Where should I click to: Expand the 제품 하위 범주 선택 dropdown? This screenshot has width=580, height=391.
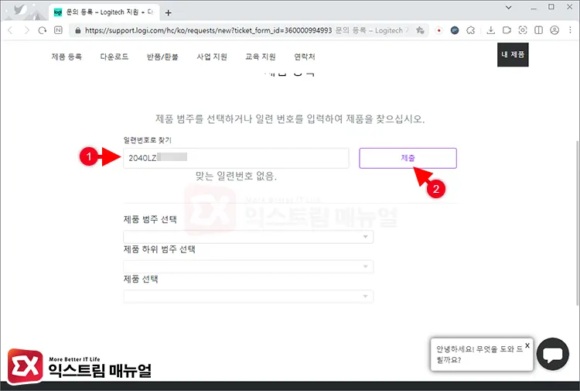(248, 266)
